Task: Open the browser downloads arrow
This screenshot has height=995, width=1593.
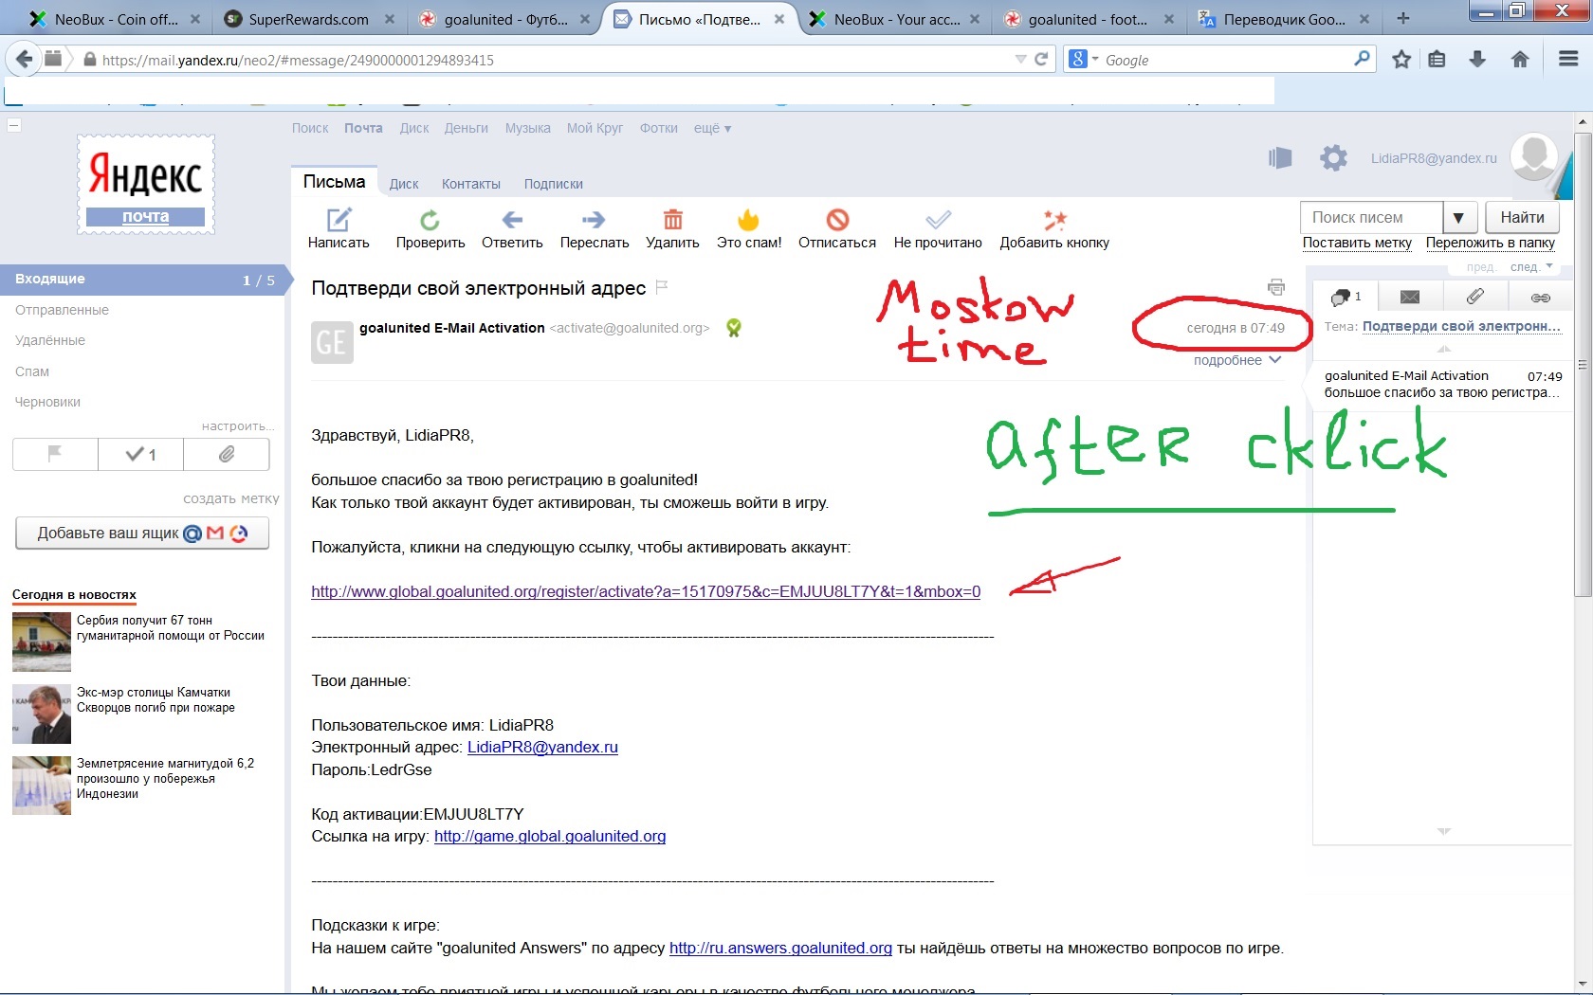Action: click(1477, 60)
